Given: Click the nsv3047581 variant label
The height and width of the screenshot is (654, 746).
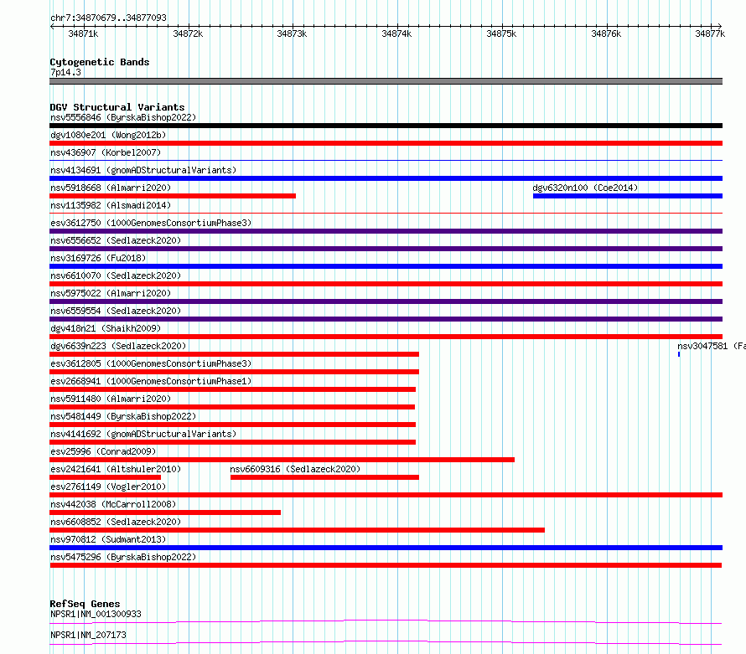Looking at the screenshot, I should [712, 346].
